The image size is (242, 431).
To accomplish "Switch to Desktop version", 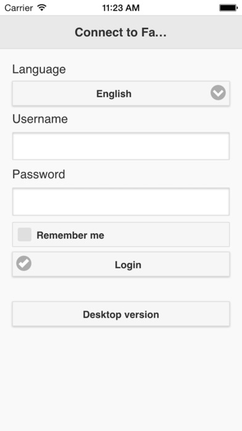I will (121, 314).
